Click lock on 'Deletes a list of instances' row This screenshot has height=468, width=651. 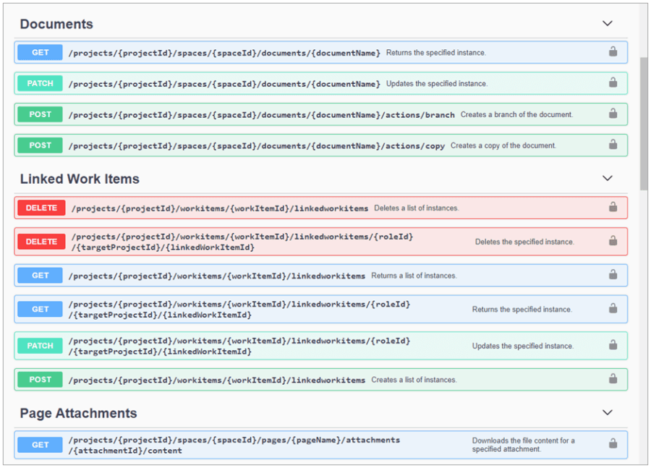[613, 208]
